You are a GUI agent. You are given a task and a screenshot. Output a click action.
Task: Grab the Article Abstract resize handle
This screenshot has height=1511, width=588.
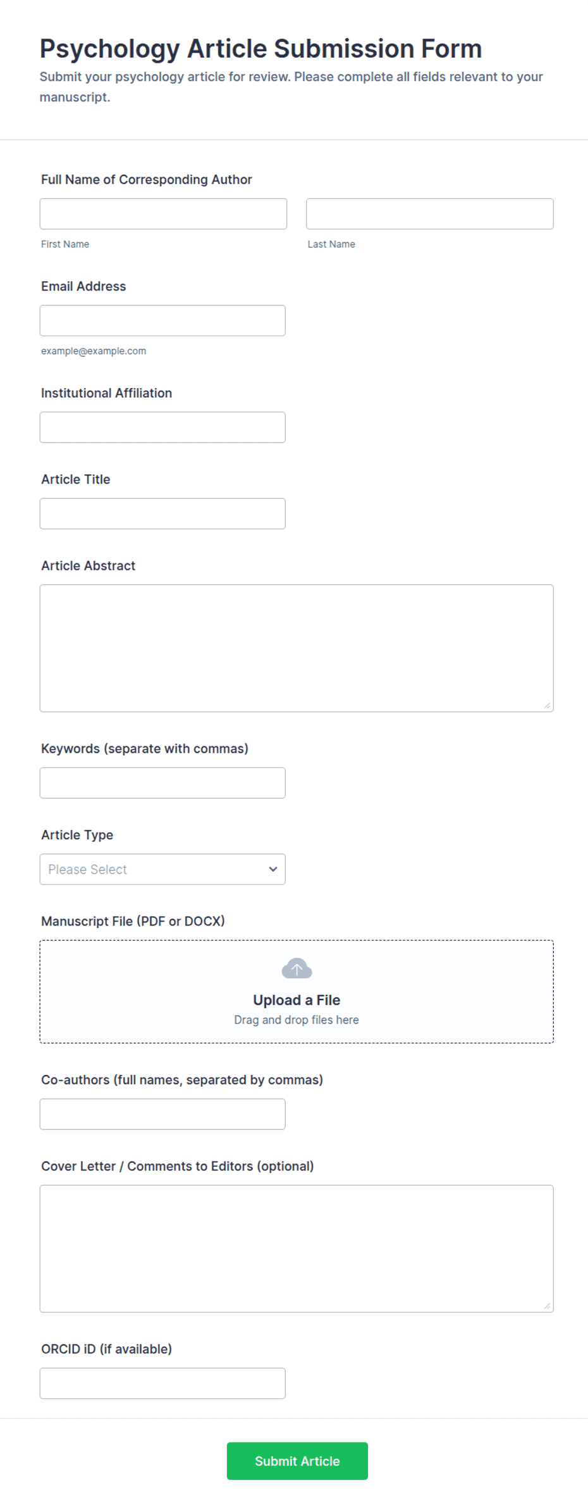(547, 705)
